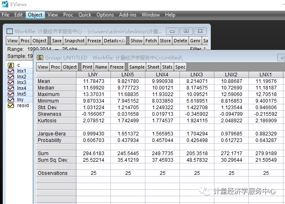Viewport: 285px width, 204px height.
Task: Click Show in Workfile toolbar
Action: (x=136, y=41)
